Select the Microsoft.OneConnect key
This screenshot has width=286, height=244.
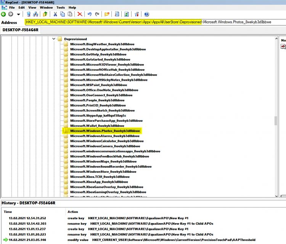coord(101,95)
